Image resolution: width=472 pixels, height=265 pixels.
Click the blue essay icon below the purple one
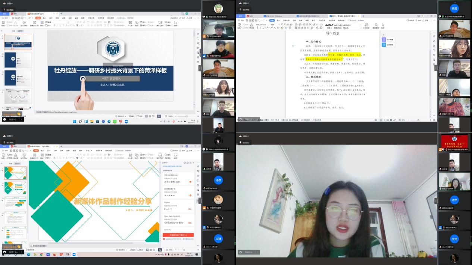[x=384, y=45]
